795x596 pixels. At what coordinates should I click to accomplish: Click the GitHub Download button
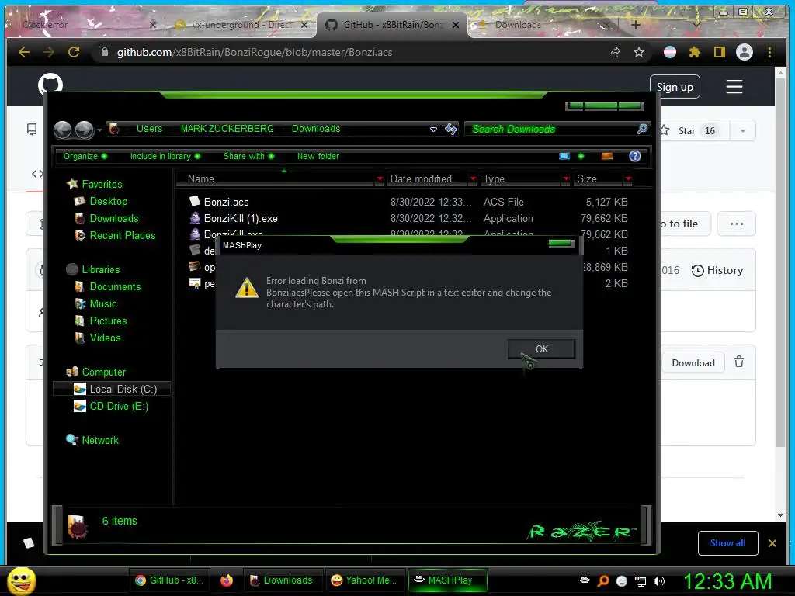pos(693,363)
